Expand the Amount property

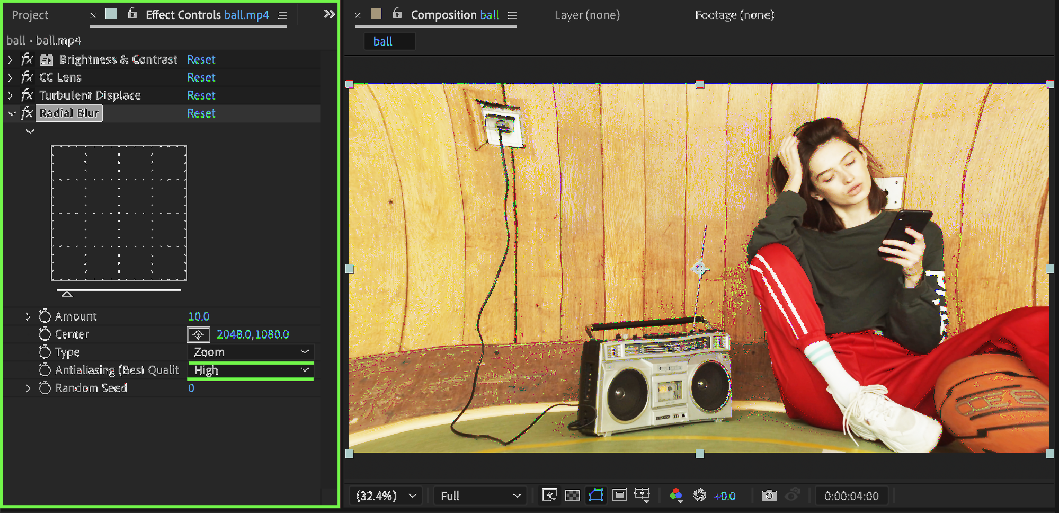(x=28, y=316)
